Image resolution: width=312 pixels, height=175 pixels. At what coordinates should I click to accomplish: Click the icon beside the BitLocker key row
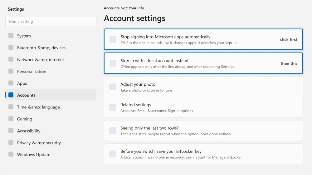click(113, 154)
